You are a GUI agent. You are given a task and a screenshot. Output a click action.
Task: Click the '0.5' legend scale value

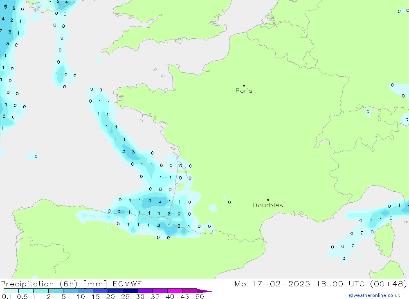(22, 297)
